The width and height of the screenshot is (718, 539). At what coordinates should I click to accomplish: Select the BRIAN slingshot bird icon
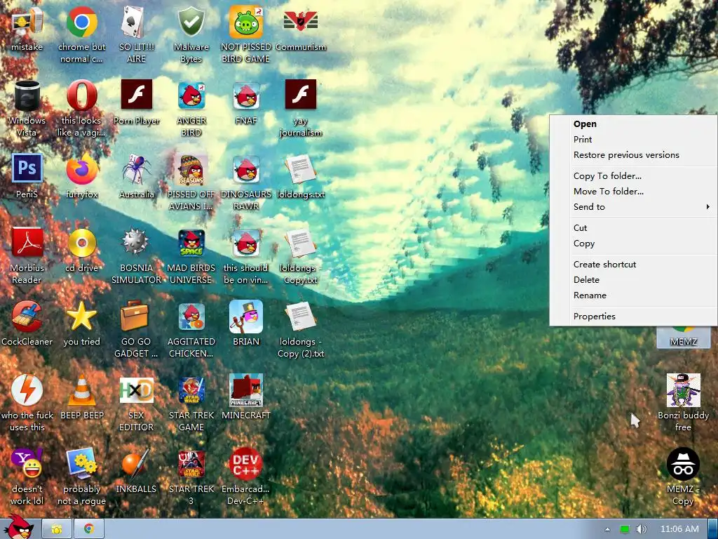pyautogui.click(x=246, y=324)
